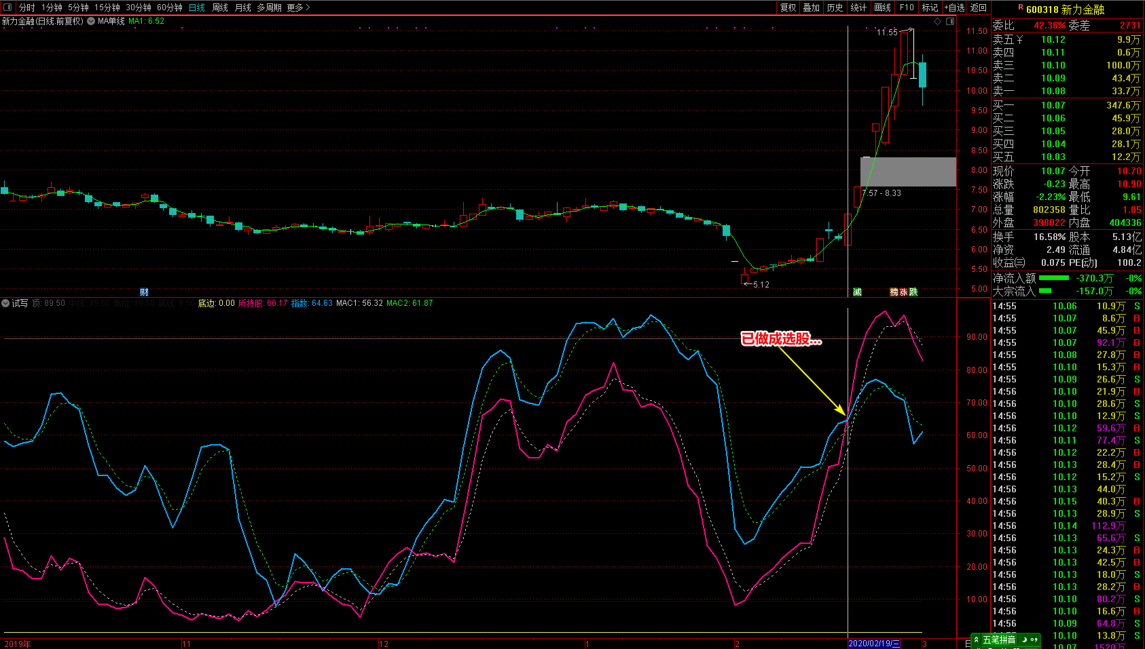The height and width of the screenshot is (649, 1145).
Task: Select the 30分钟 period
Action: tap(139, 7)
